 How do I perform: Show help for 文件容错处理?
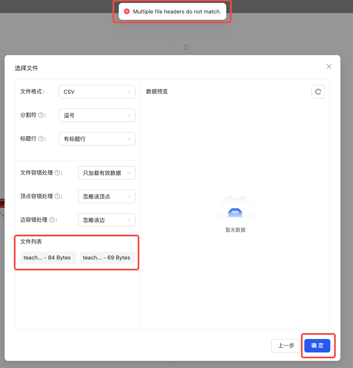coord(57,173)
